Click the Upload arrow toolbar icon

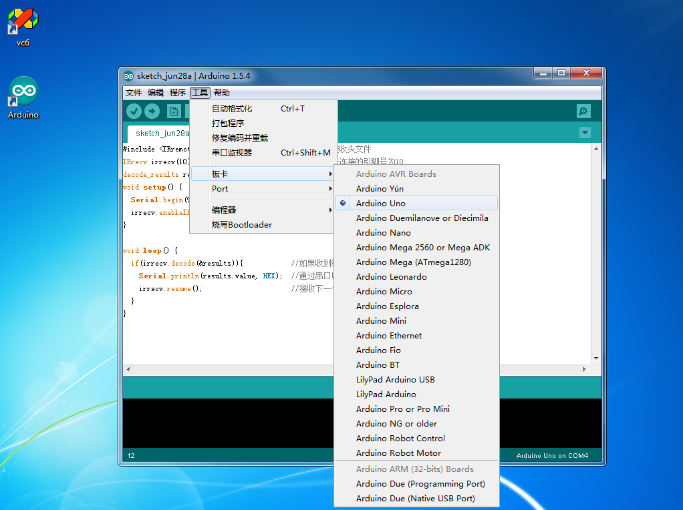(152, 111)
